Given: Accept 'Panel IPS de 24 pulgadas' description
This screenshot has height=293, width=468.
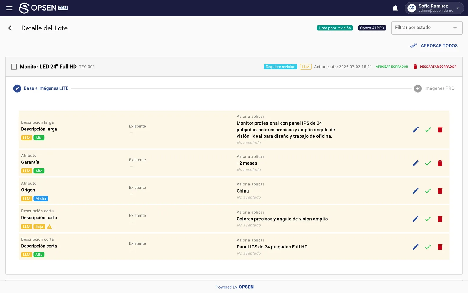Looking at the screenshot, I should coord(428,247).
